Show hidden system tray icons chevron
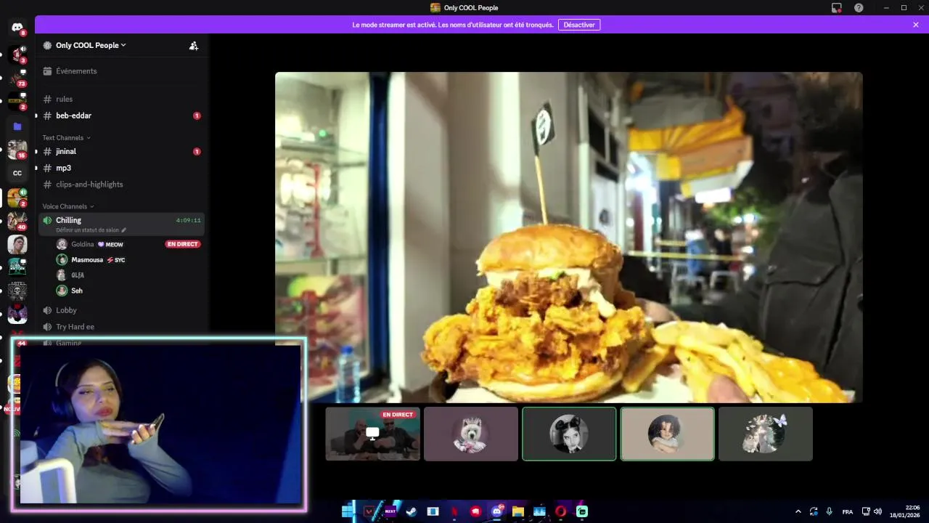The image size is (929, 523). click(798, 511)
